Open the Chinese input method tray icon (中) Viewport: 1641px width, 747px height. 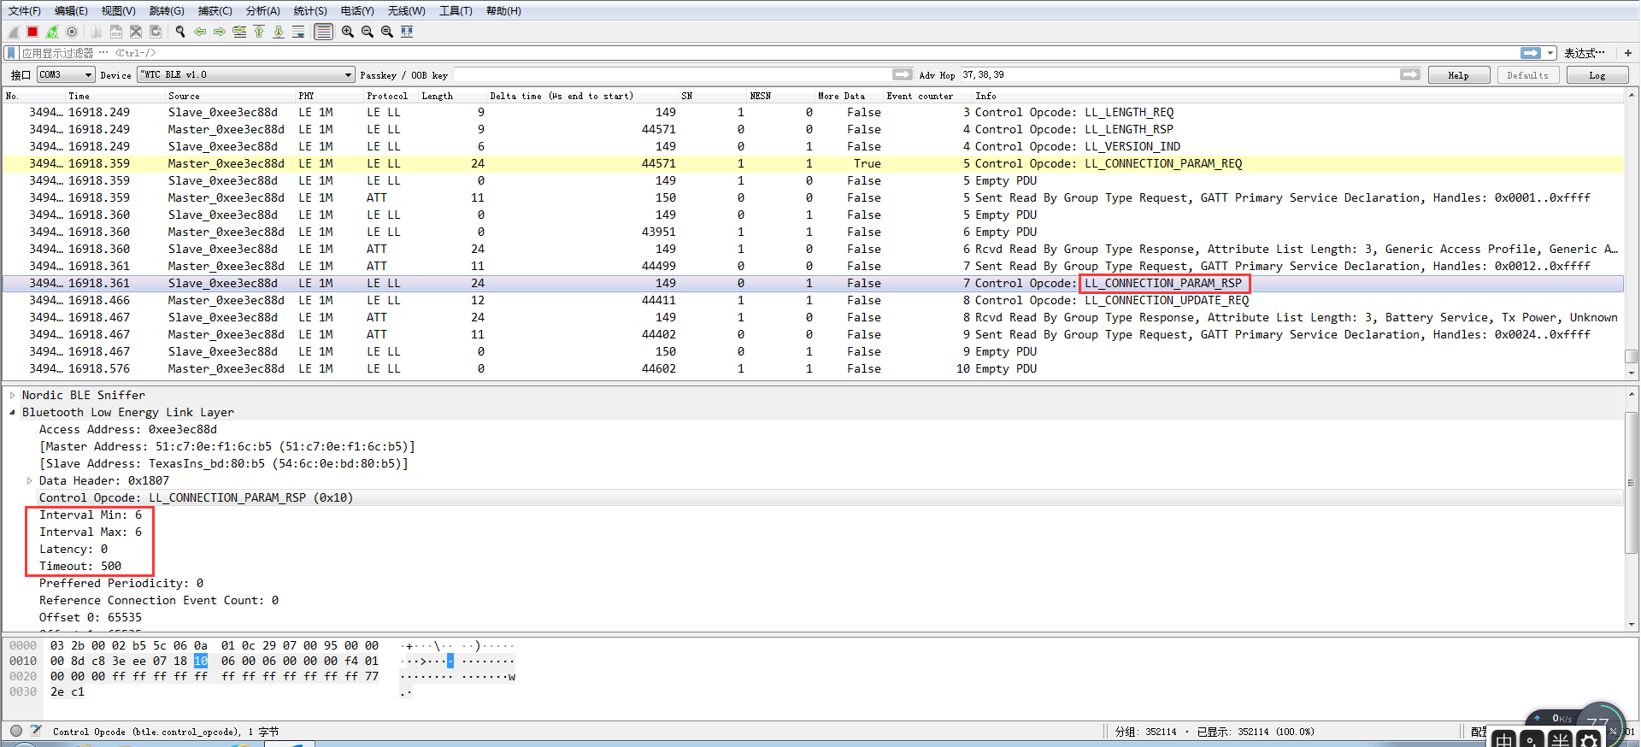tap(1504, 740)
